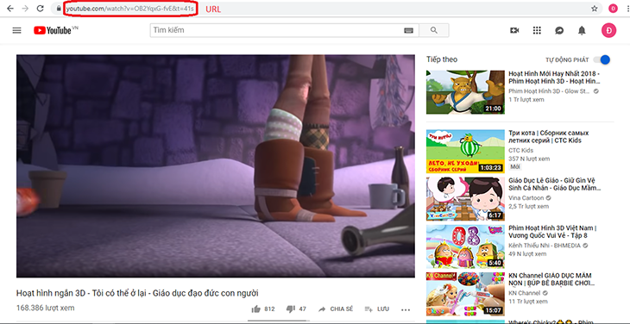Open the Три кота CTC Kids thumbnail
This screenshot has height=324, width=630.
pyautogui.click(x=465, y=151)
